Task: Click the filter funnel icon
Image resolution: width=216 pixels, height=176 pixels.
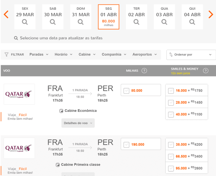Action: tap(6, 54)
